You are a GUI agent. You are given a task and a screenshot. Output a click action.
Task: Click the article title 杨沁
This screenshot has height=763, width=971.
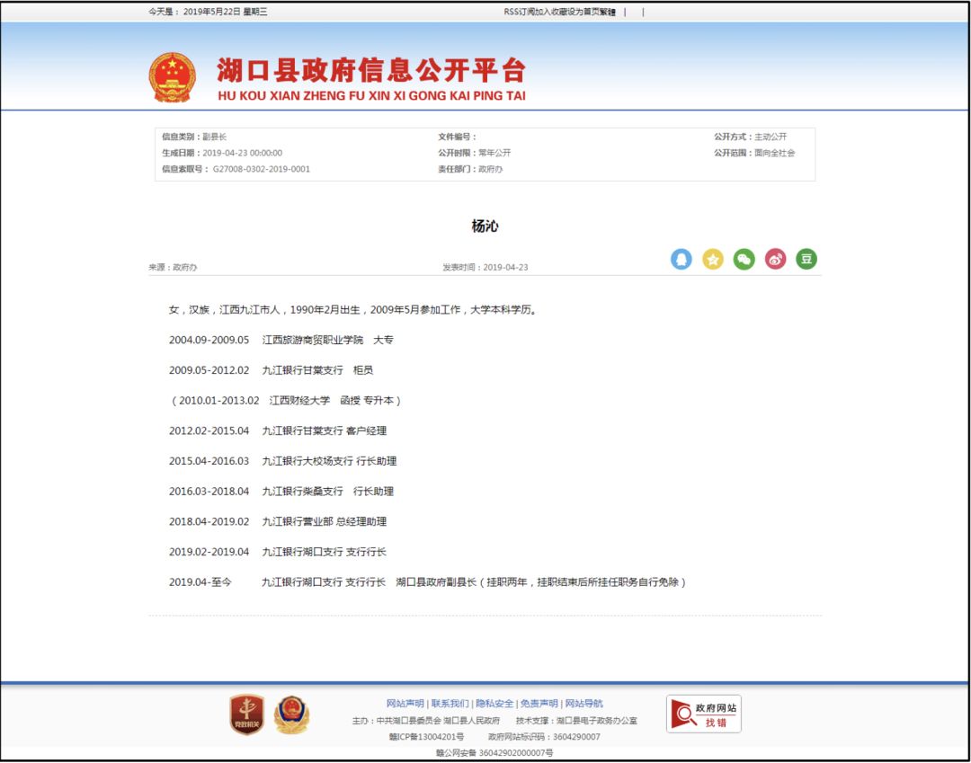[x=485, y=226]
